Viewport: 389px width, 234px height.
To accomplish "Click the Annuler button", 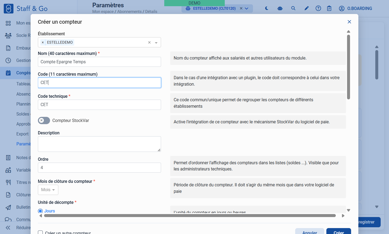I will [310, 232].
